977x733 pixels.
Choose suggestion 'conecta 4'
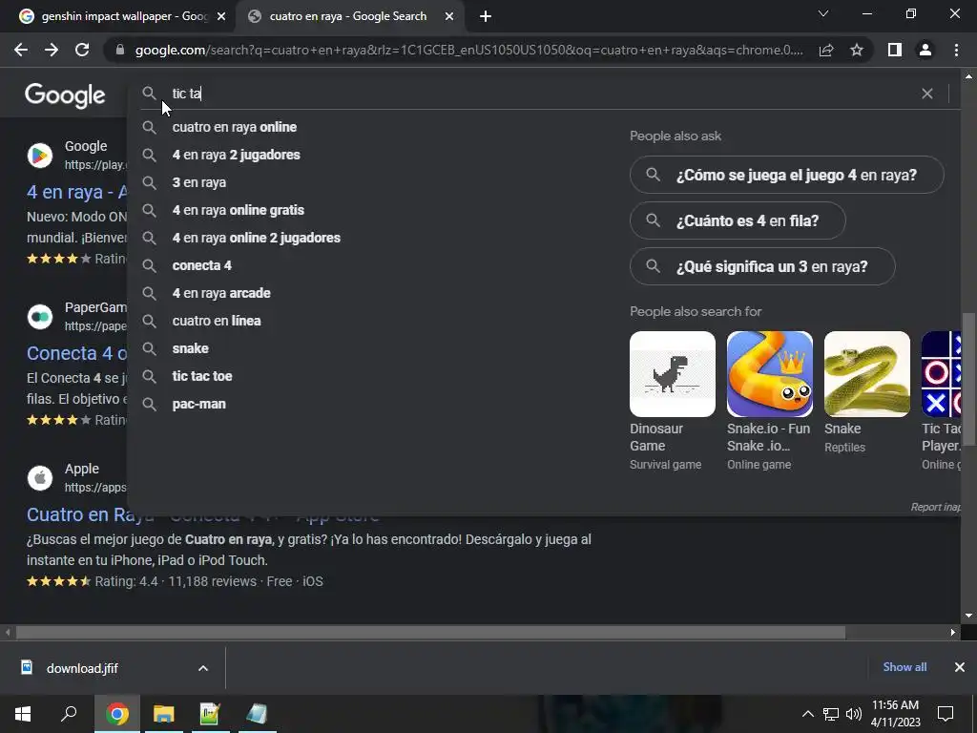coord(201,265)
